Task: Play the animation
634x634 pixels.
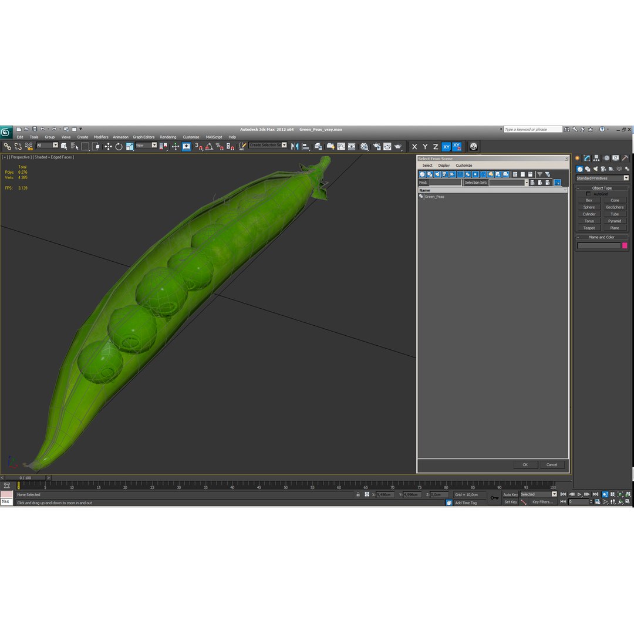Action: point(579,494)
